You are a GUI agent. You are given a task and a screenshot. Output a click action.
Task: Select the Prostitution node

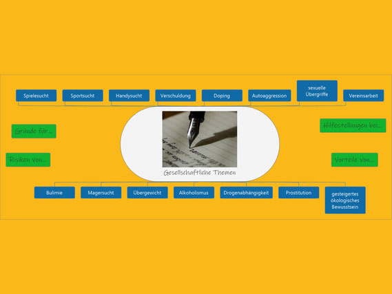(x=299, y=193)
